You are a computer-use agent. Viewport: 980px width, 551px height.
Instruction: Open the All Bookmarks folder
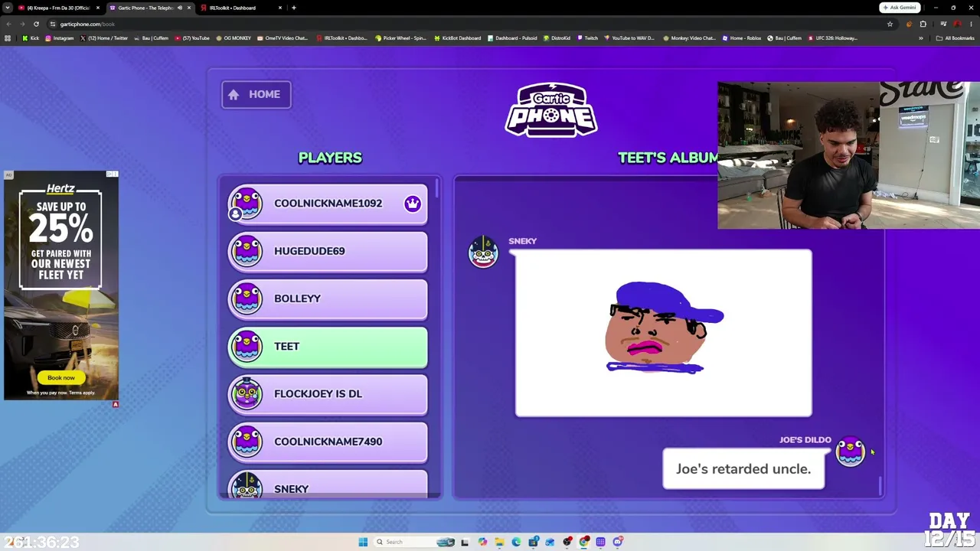(955, 38)
